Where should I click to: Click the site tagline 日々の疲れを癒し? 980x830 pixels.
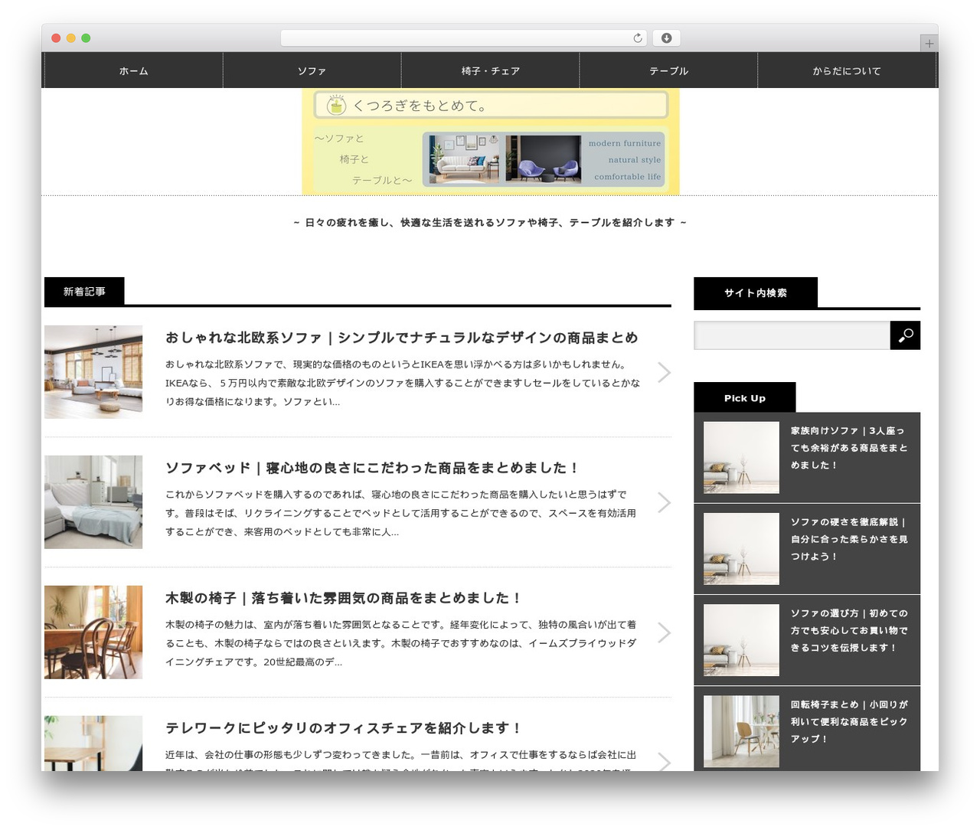point(490,223)
